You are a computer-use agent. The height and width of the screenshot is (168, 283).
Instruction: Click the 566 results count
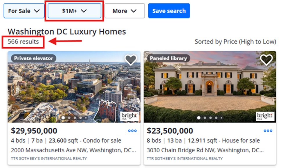[x=23, y=42]
